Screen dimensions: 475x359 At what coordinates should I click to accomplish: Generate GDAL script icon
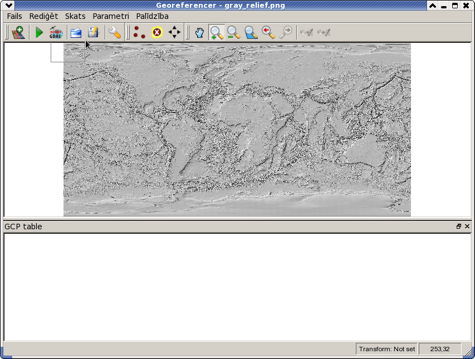(56, 32)
